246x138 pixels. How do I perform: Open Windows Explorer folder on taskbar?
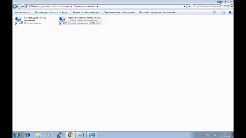[x=38, y=135]
